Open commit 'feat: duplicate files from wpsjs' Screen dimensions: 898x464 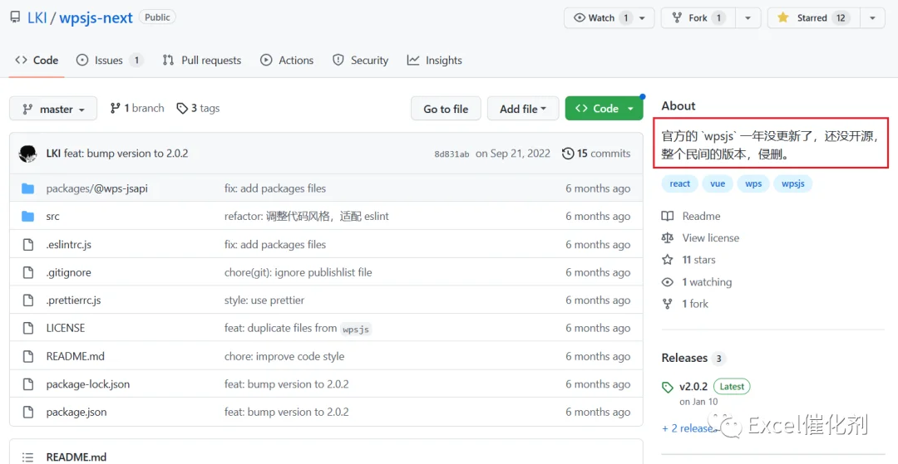tap(297, 328)
